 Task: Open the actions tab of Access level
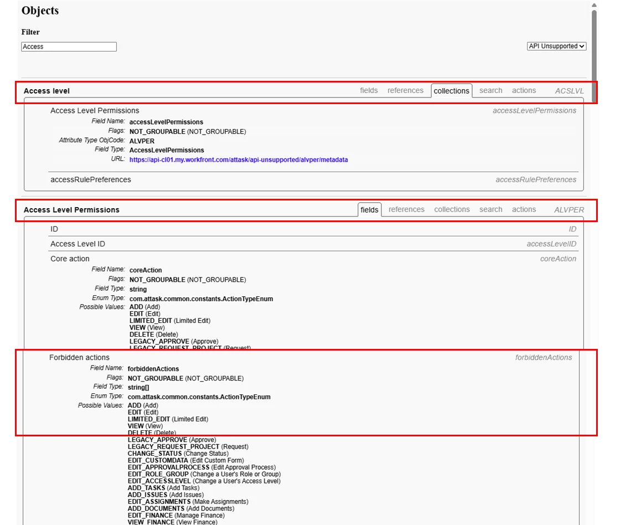(524, 90)
